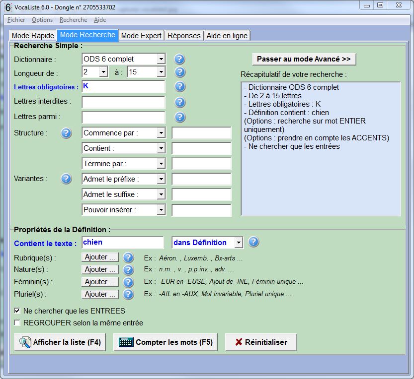Screen dimensions: 414x379
Task: Click Ajouter for Féminin(s)
Action: click(x=100, y=282)
